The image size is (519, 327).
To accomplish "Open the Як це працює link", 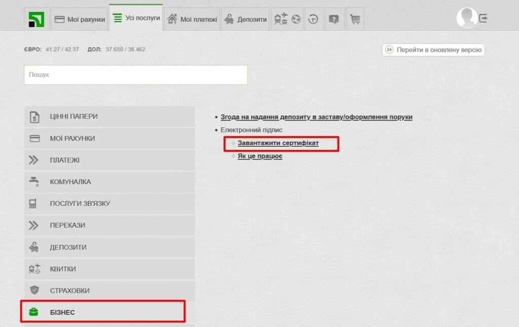I will pyautogui.click(x=260, y=156).
